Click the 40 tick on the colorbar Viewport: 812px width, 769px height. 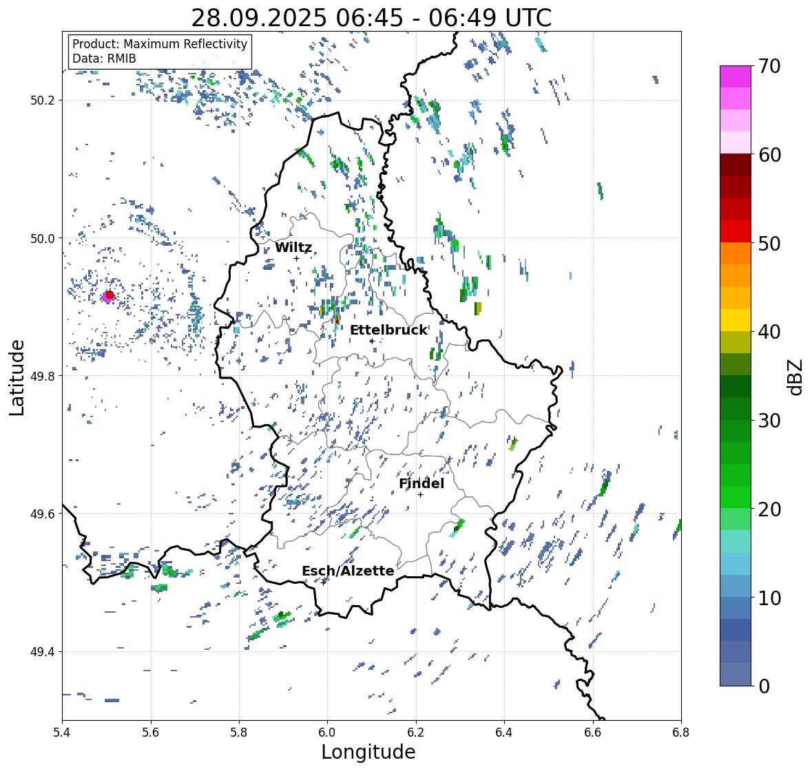point(769,332)
